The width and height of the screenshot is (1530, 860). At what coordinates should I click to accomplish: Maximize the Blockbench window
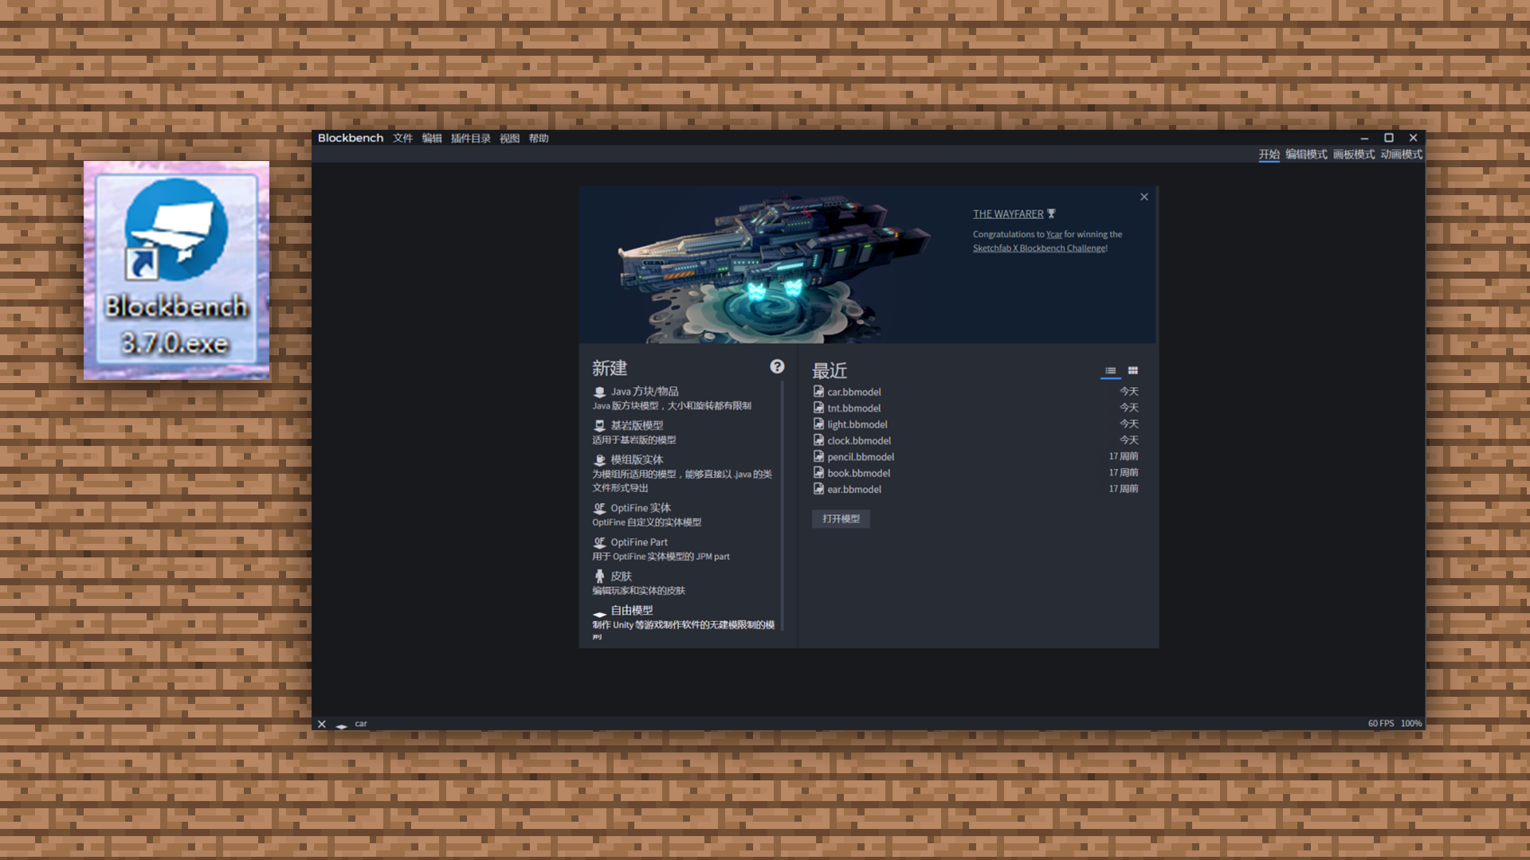[1389, 138]
